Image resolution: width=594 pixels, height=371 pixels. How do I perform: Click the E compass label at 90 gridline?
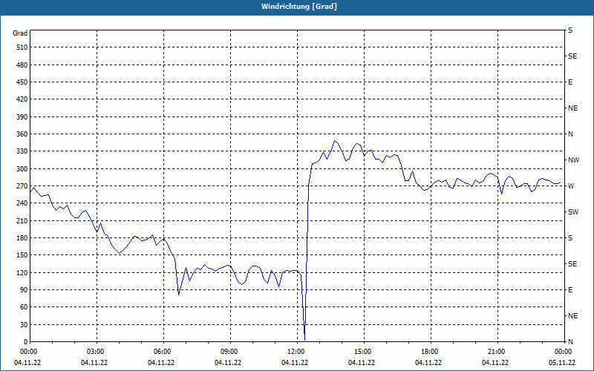570,290
